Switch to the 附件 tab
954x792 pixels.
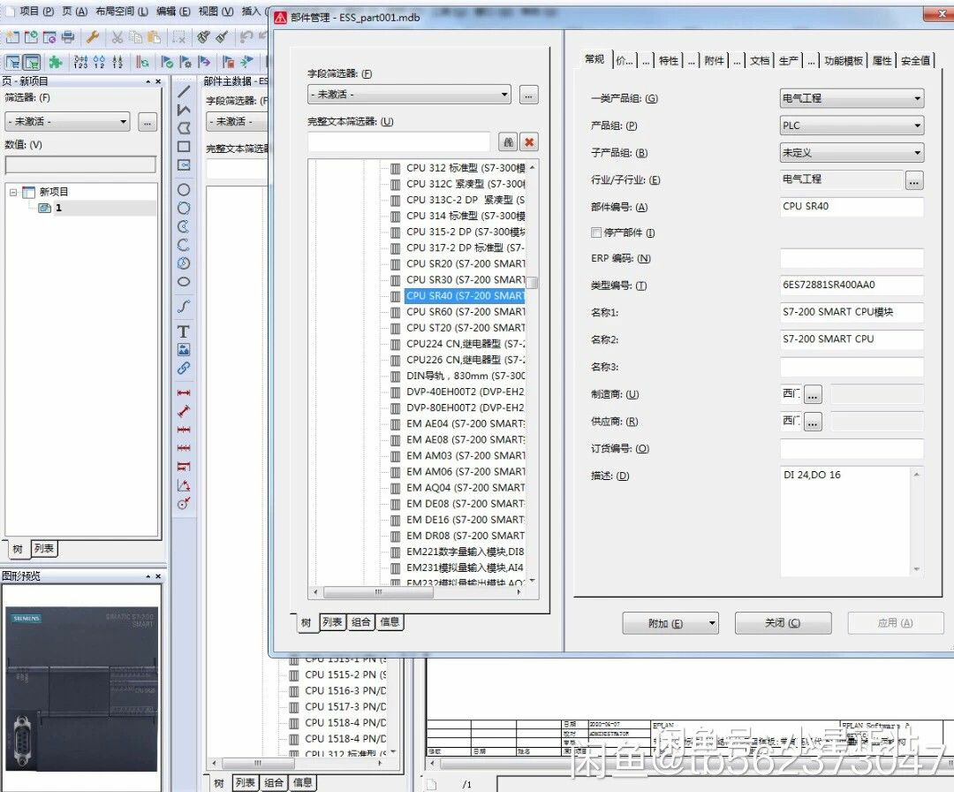pos(715,60)
